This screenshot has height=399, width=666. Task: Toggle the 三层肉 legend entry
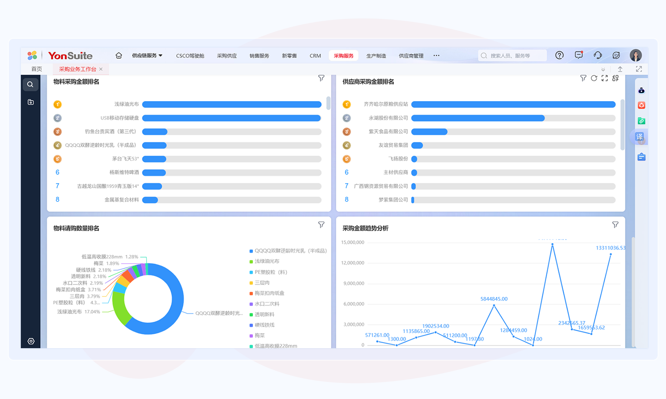click(x=262, y=283)
